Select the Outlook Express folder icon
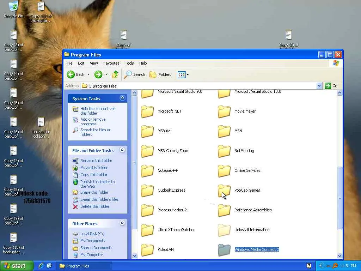The width and height of the screenshot is (361, 271). coord(147,191)
